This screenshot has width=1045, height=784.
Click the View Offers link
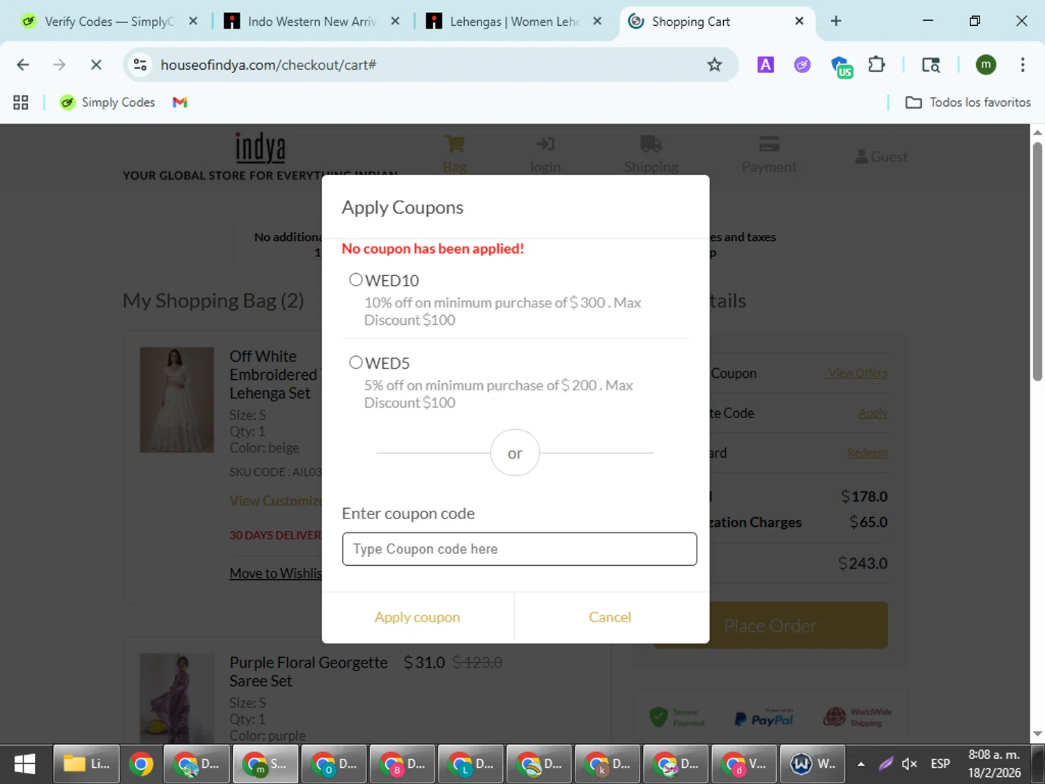click(x=858, y=374)
